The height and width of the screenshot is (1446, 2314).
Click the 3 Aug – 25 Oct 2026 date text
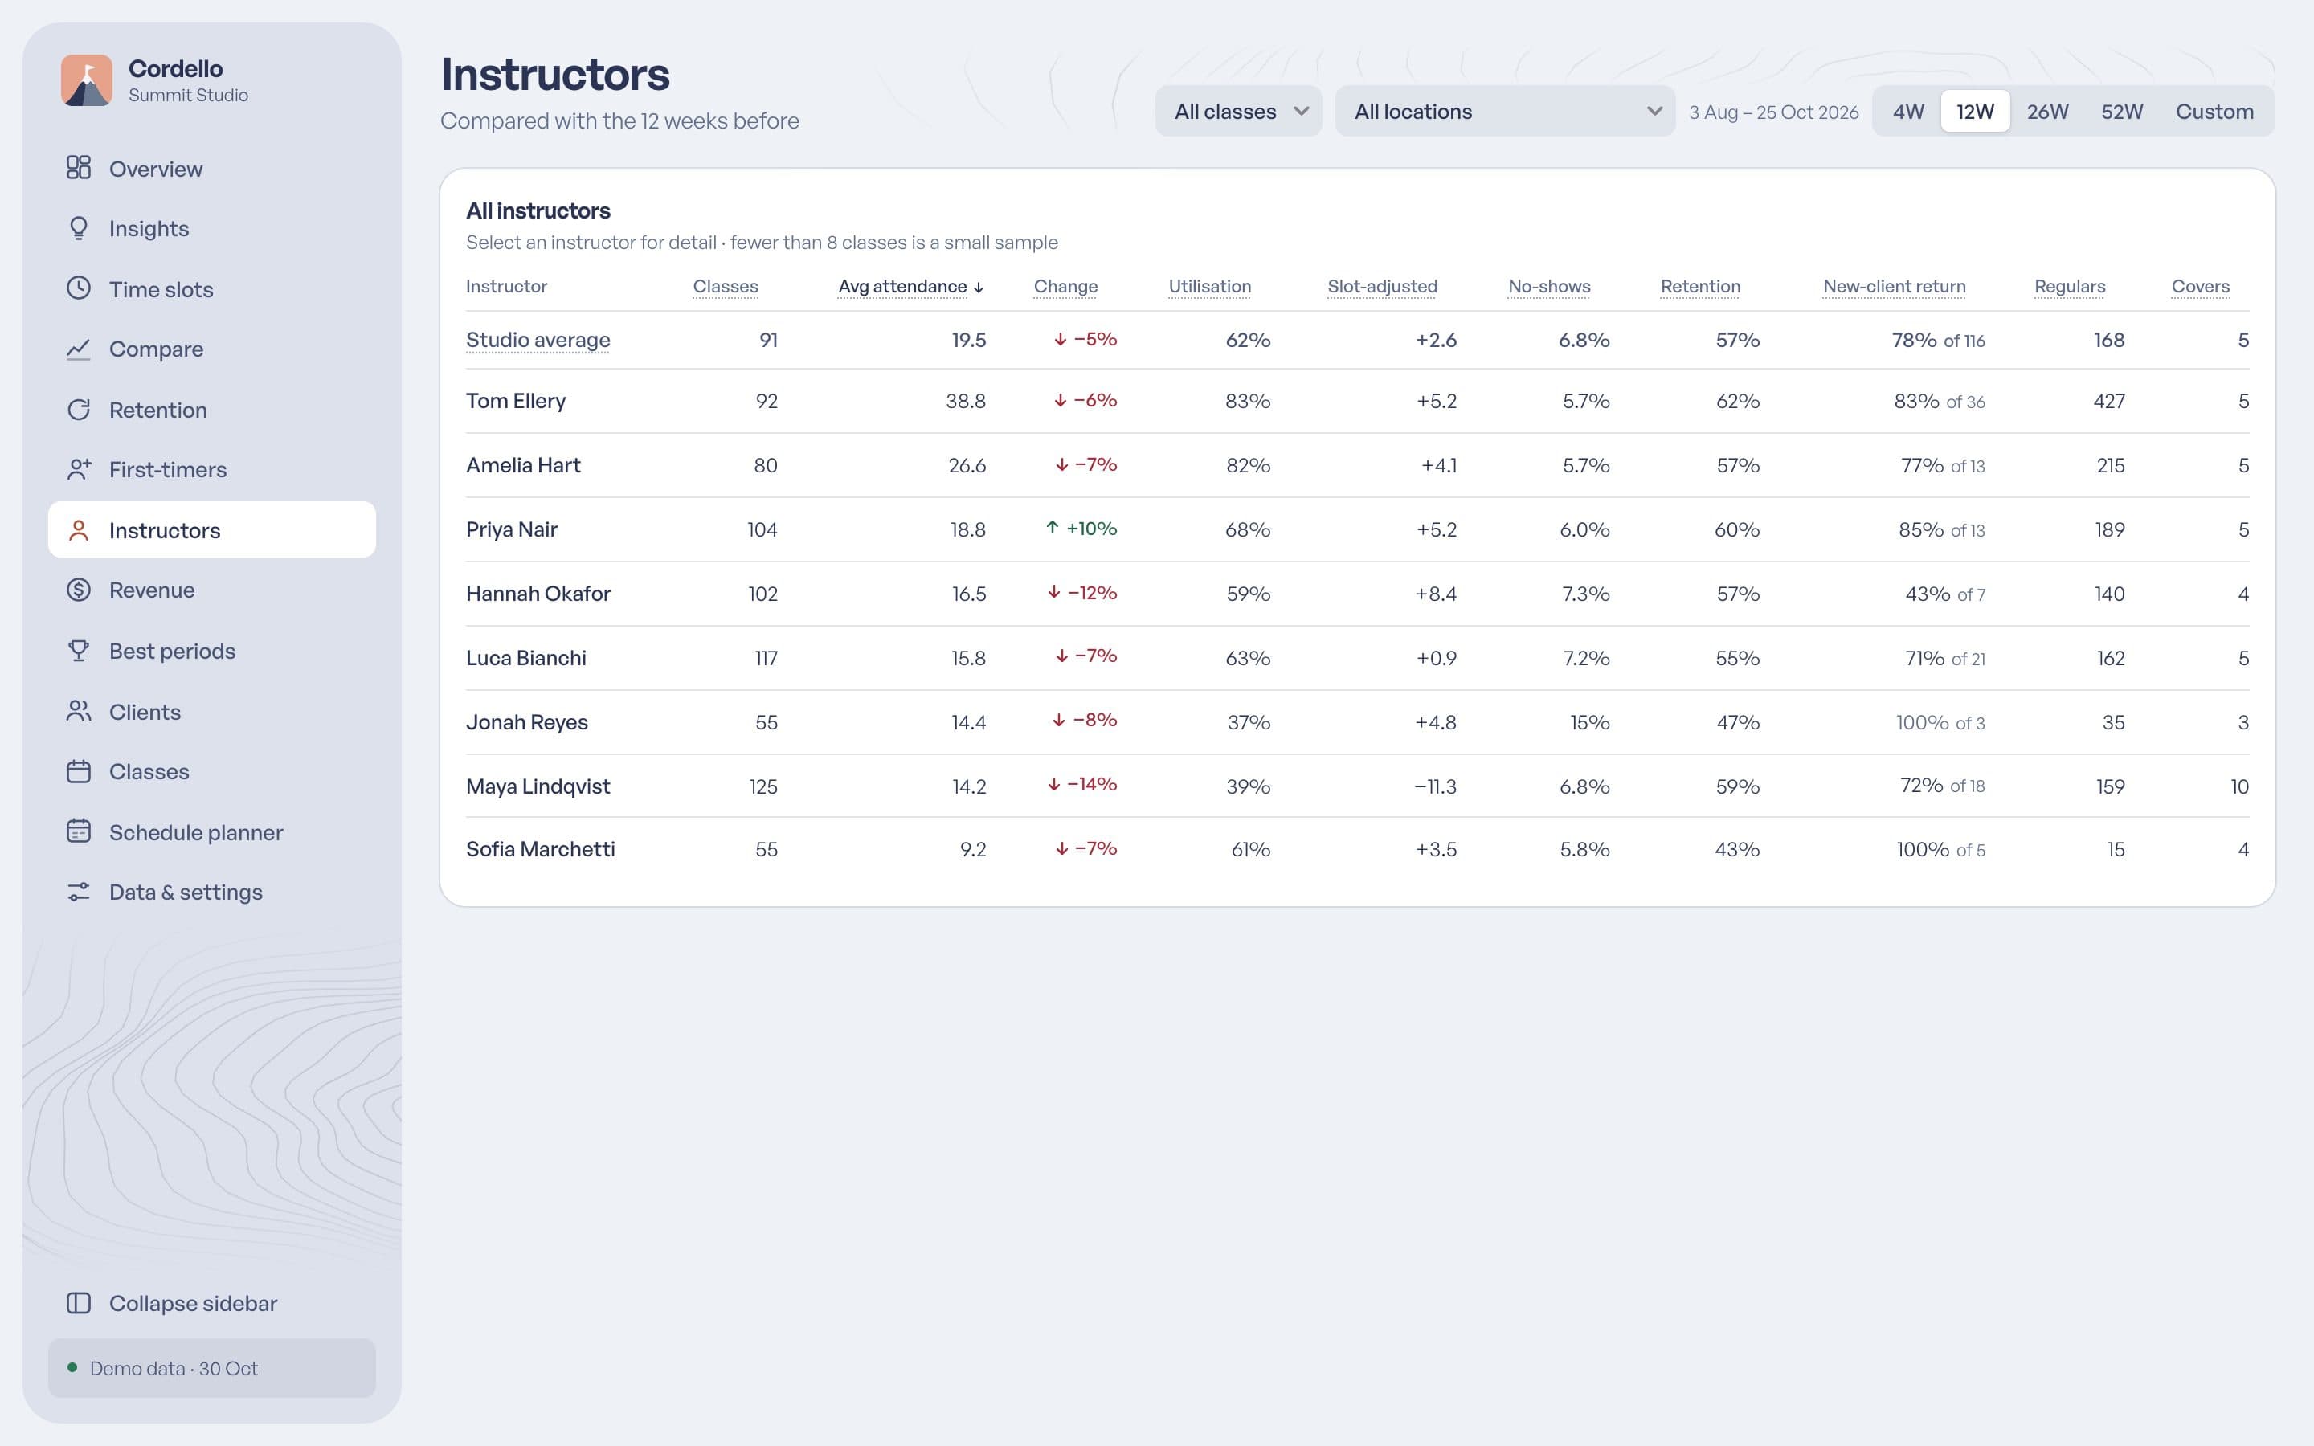pyautogui.click(x=1772, y=112)
